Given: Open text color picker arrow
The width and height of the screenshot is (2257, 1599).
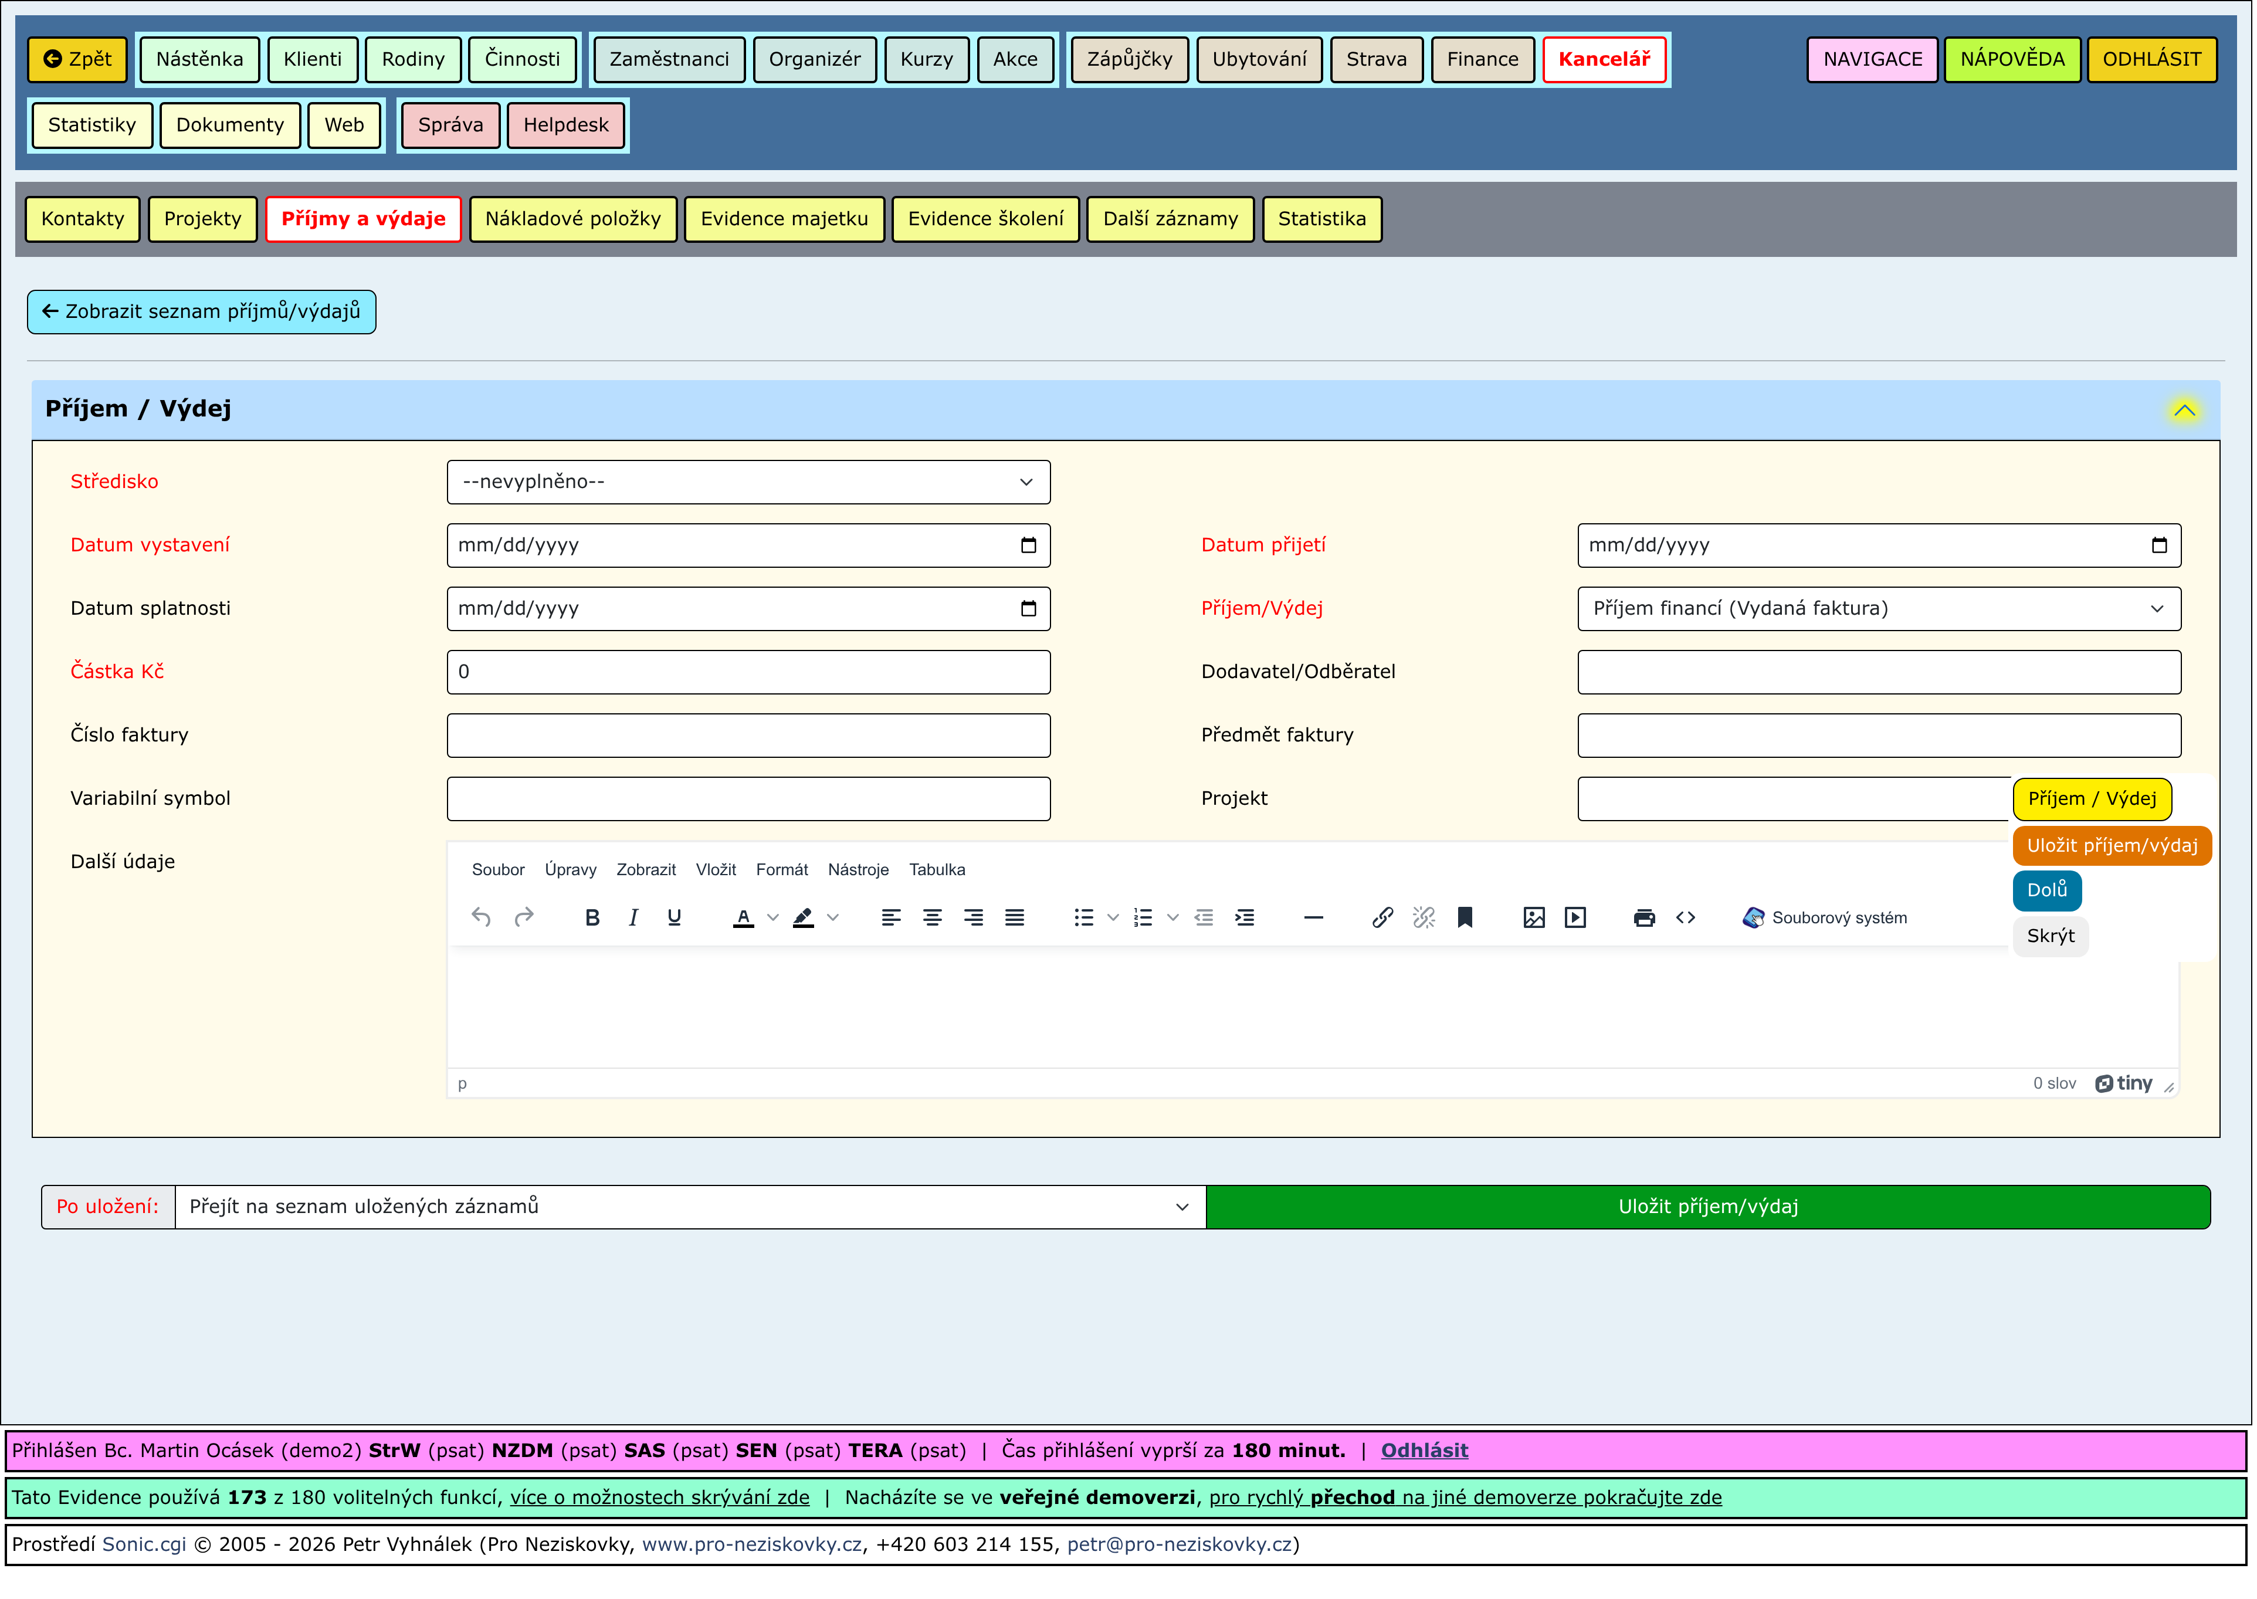Looking at the screenshot, I should coord(774,919).
